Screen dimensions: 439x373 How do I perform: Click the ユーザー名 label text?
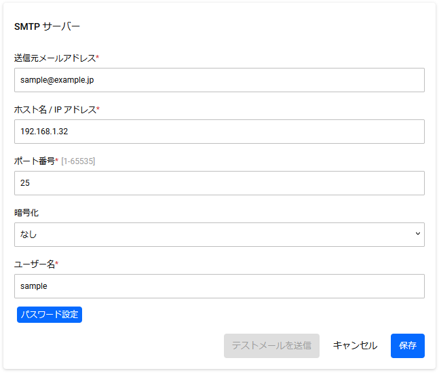coord(35,264)
